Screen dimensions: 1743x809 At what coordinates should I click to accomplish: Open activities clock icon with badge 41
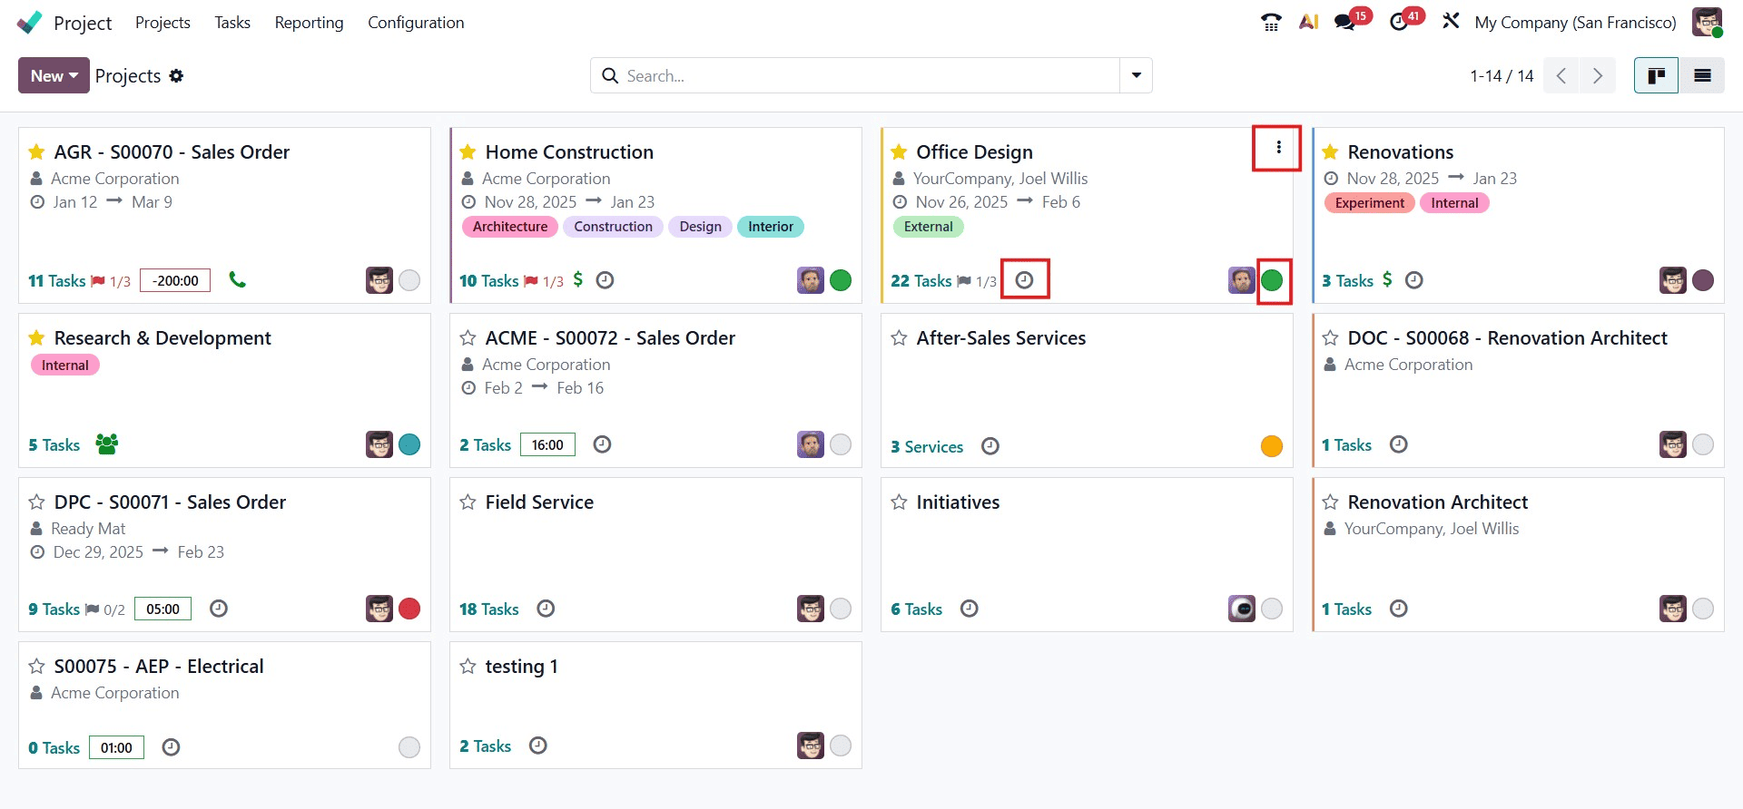1399,22
